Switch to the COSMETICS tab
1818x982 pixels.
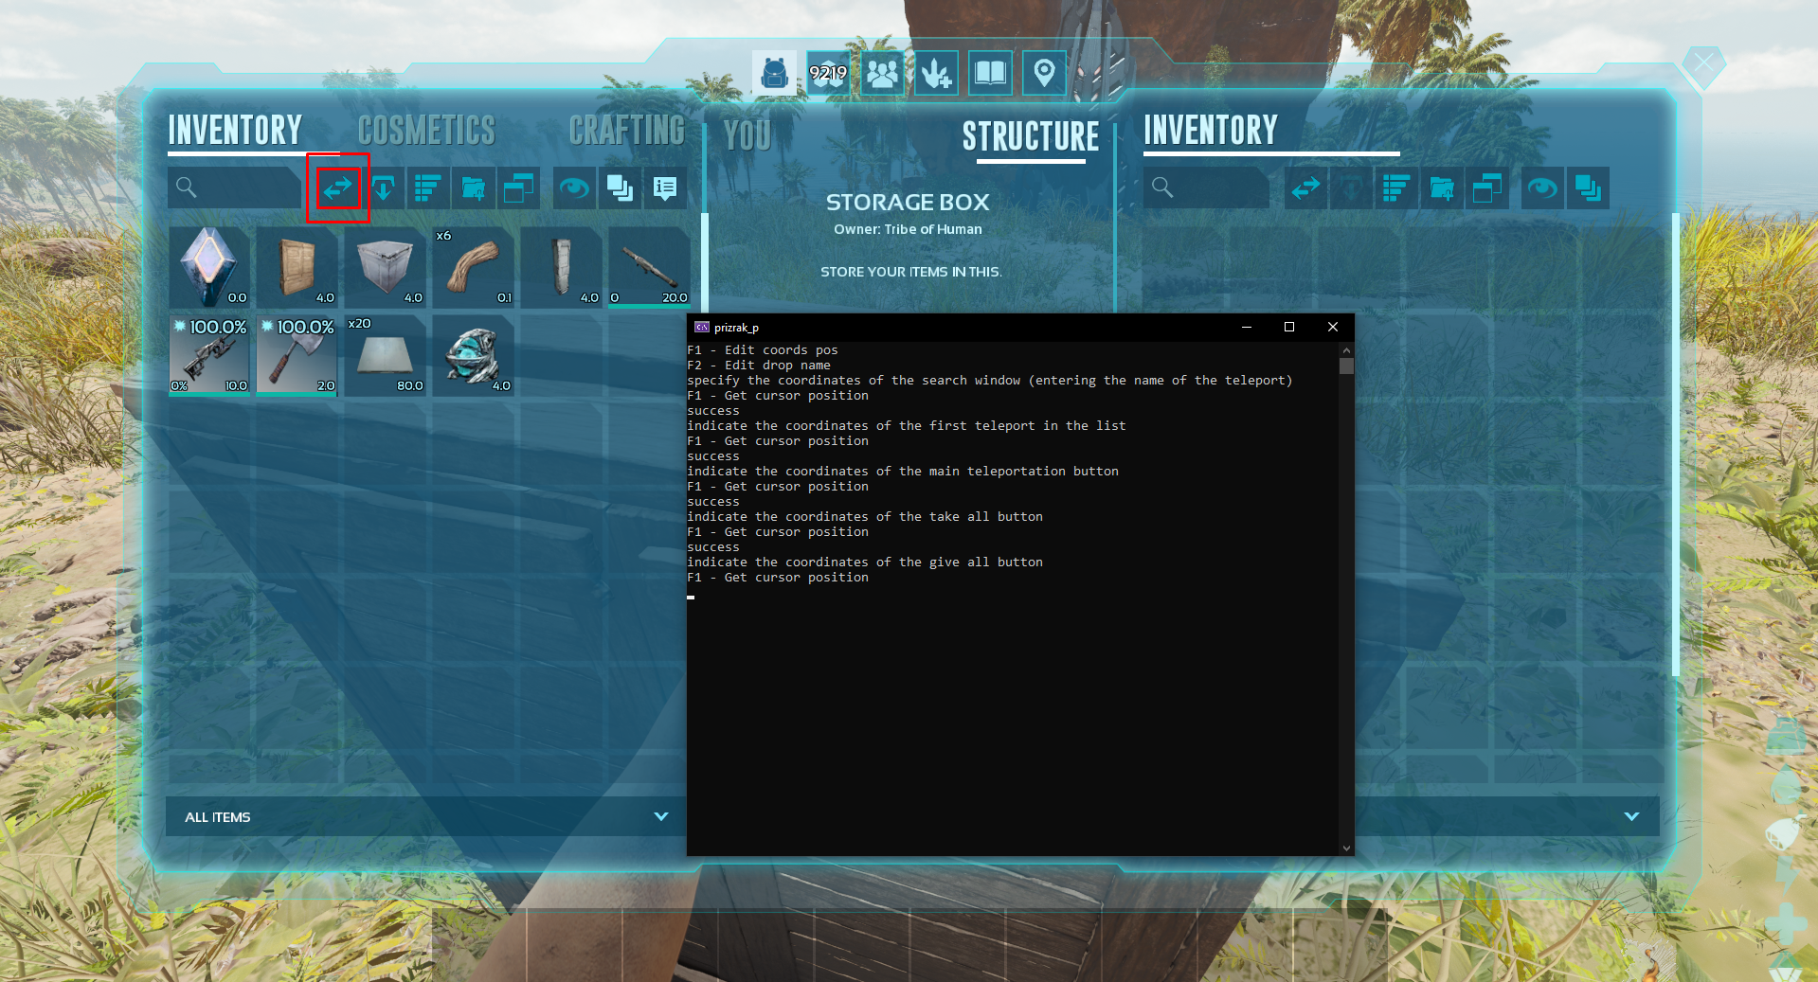click(x=426, y=130)
